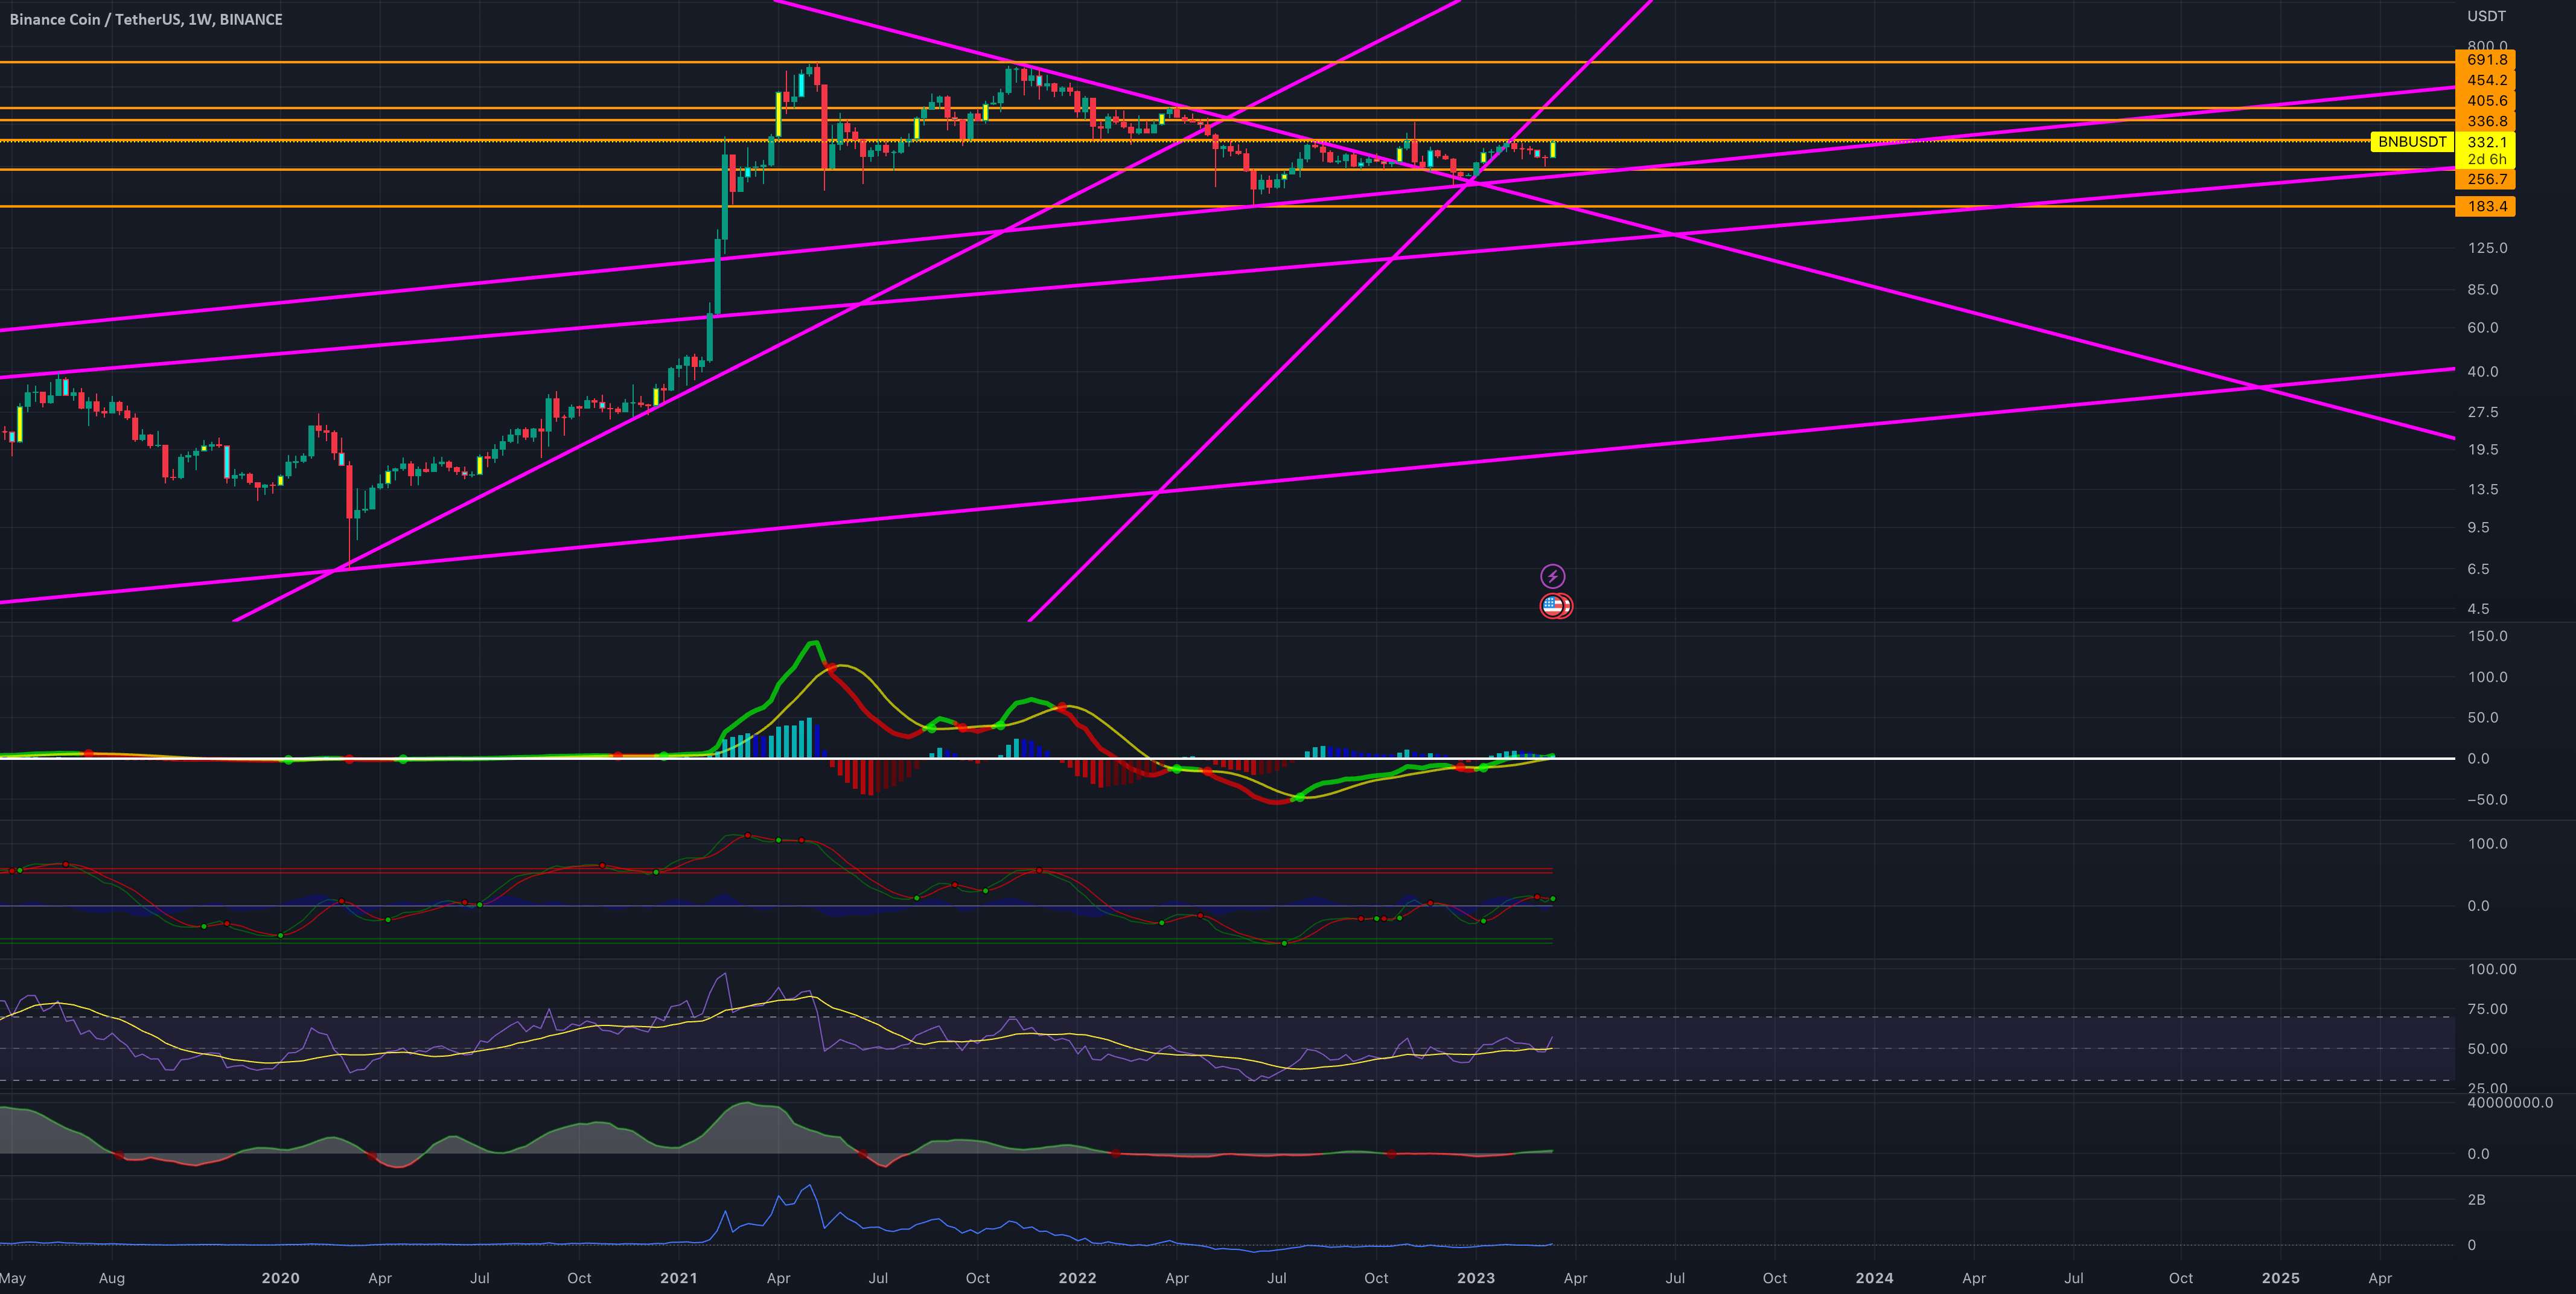Click the 2023 label on time axis
The height and width of the screenshot is (1294, 2576).
1476,1278
